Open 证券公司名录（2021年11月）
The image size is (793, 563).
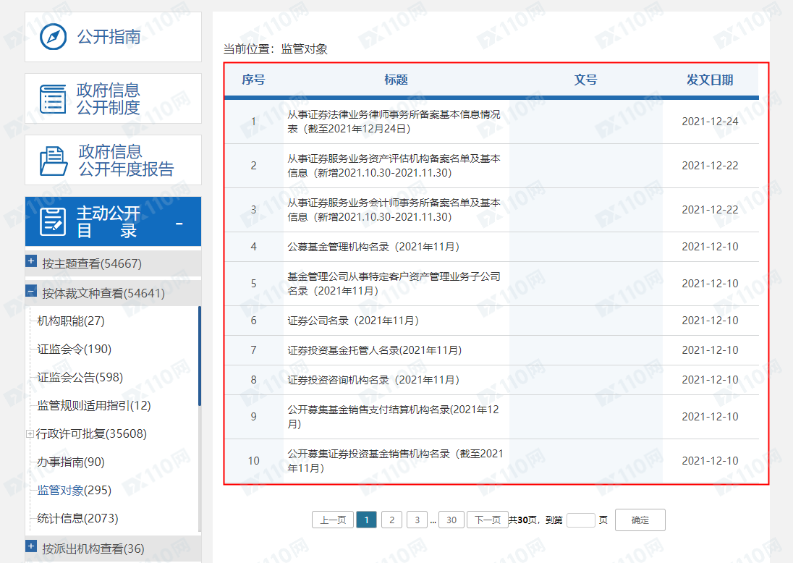click(x=353, y=321)
